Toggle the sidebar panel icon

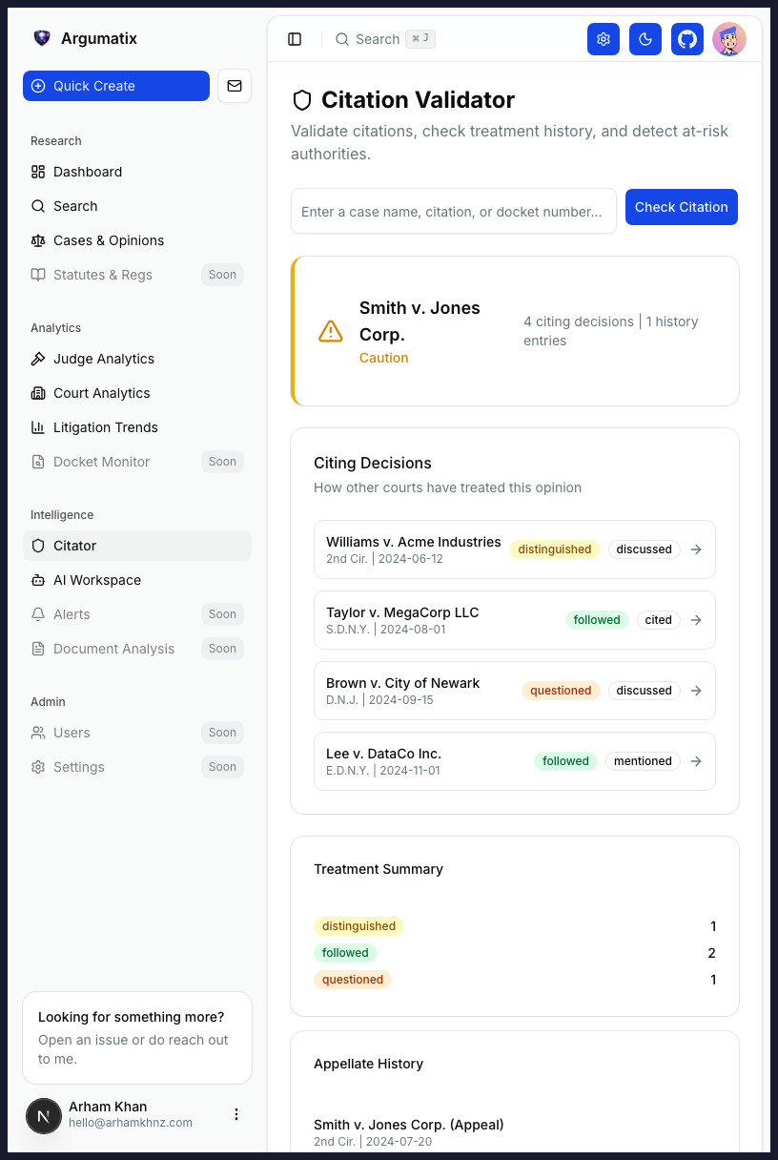click(x=295, y=39)
